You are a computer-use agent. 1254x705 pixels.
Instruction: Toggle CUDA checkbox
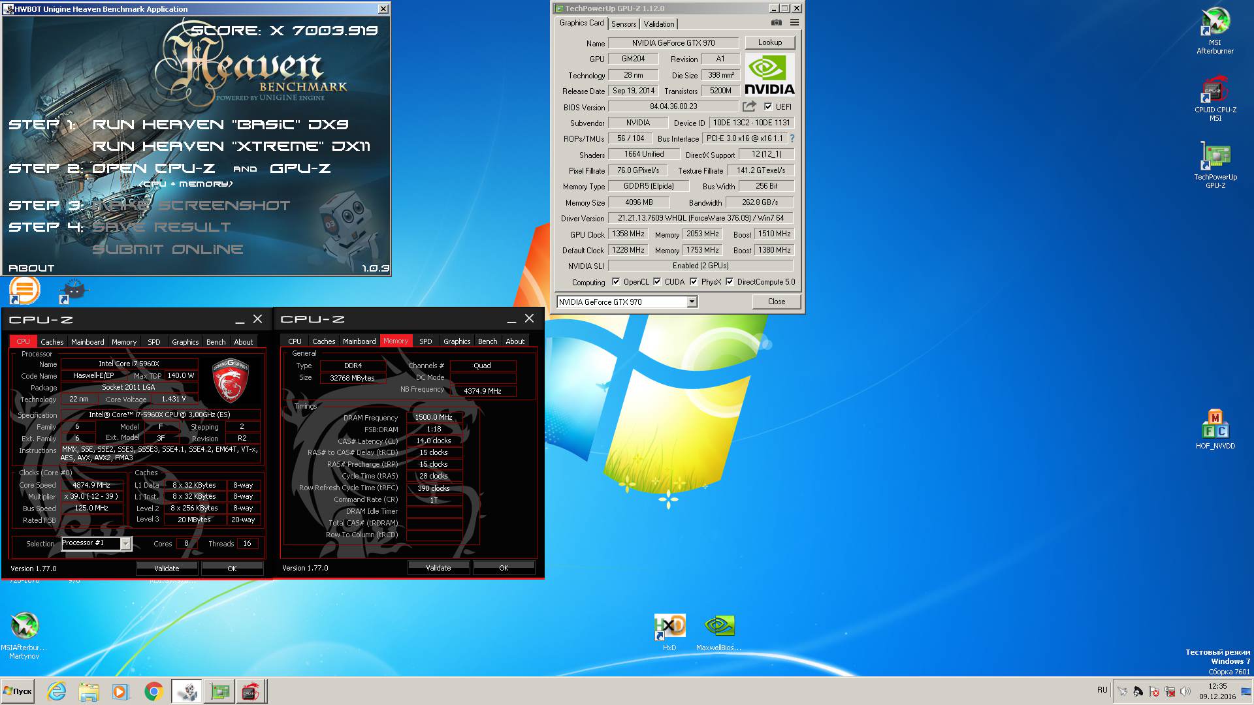pos(657,282)
